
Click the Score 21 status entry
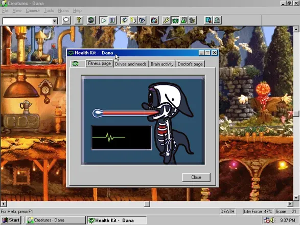(x=286, y=211)
